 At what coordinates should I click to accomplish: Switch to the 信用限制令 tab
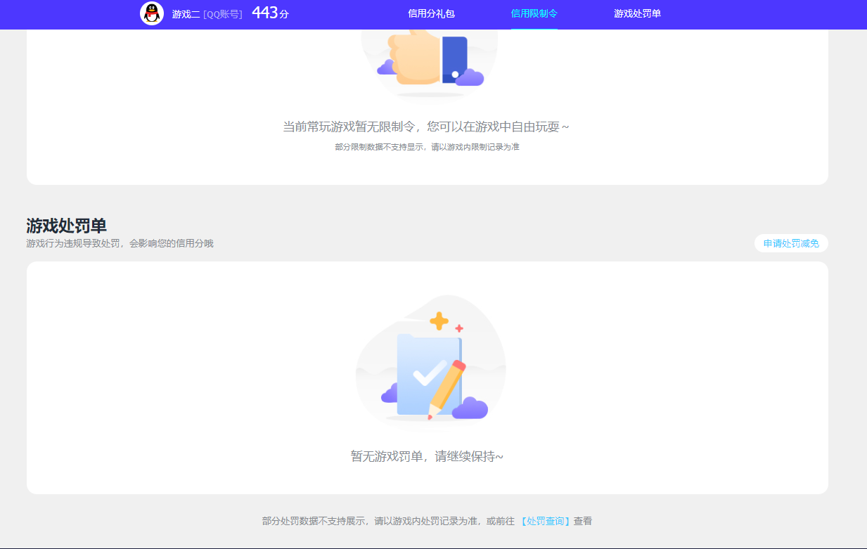click(x=534, y=13)
